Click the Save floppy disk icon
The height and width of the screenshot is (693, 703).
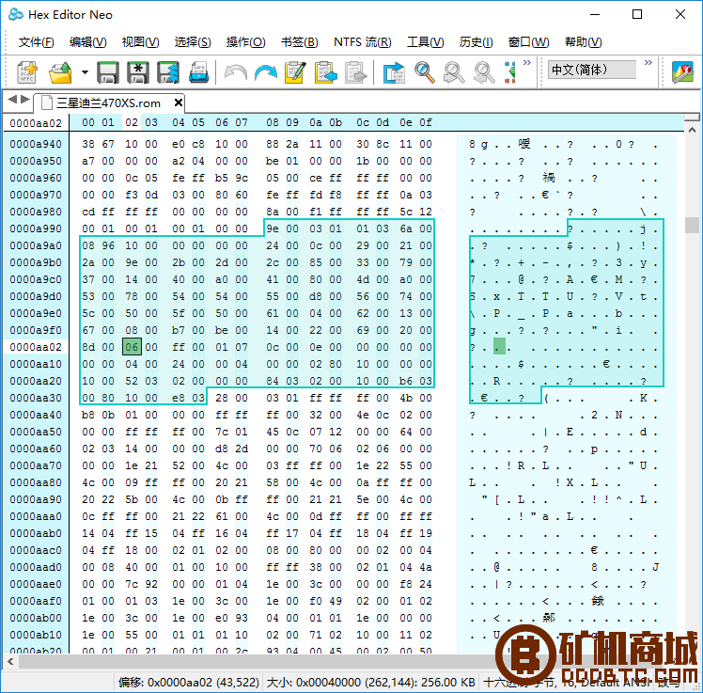click(x=107, y=72)
